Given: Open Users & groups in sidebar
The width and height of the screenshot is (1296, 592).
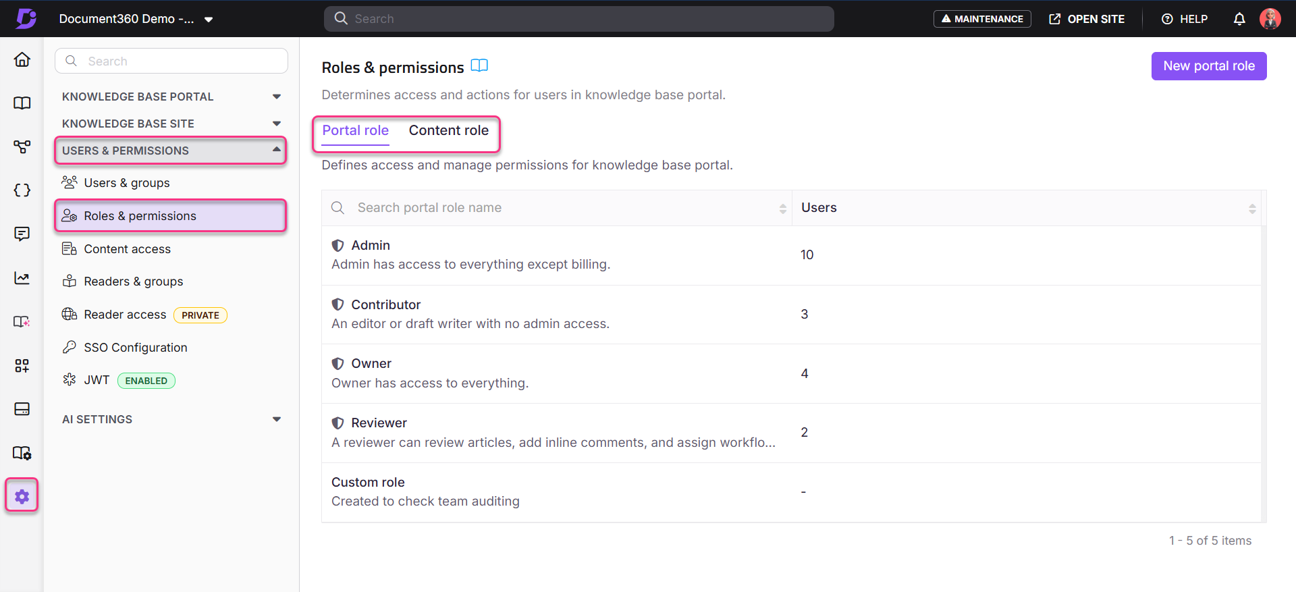Looking at the screenshot, I should (x=171, y=183).
